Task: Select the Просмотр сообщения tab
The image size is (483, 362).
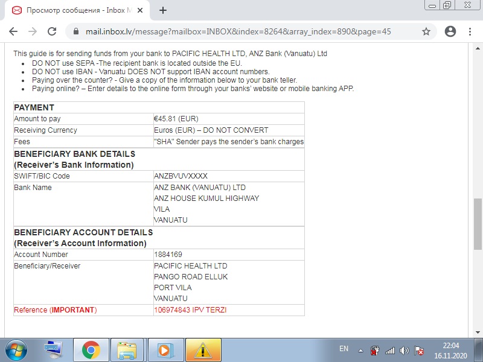Action: (75, 10)
